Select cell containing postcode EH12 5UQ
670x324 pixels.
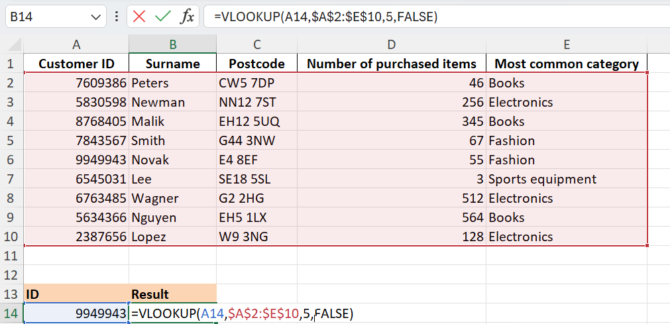coord(257,122)
